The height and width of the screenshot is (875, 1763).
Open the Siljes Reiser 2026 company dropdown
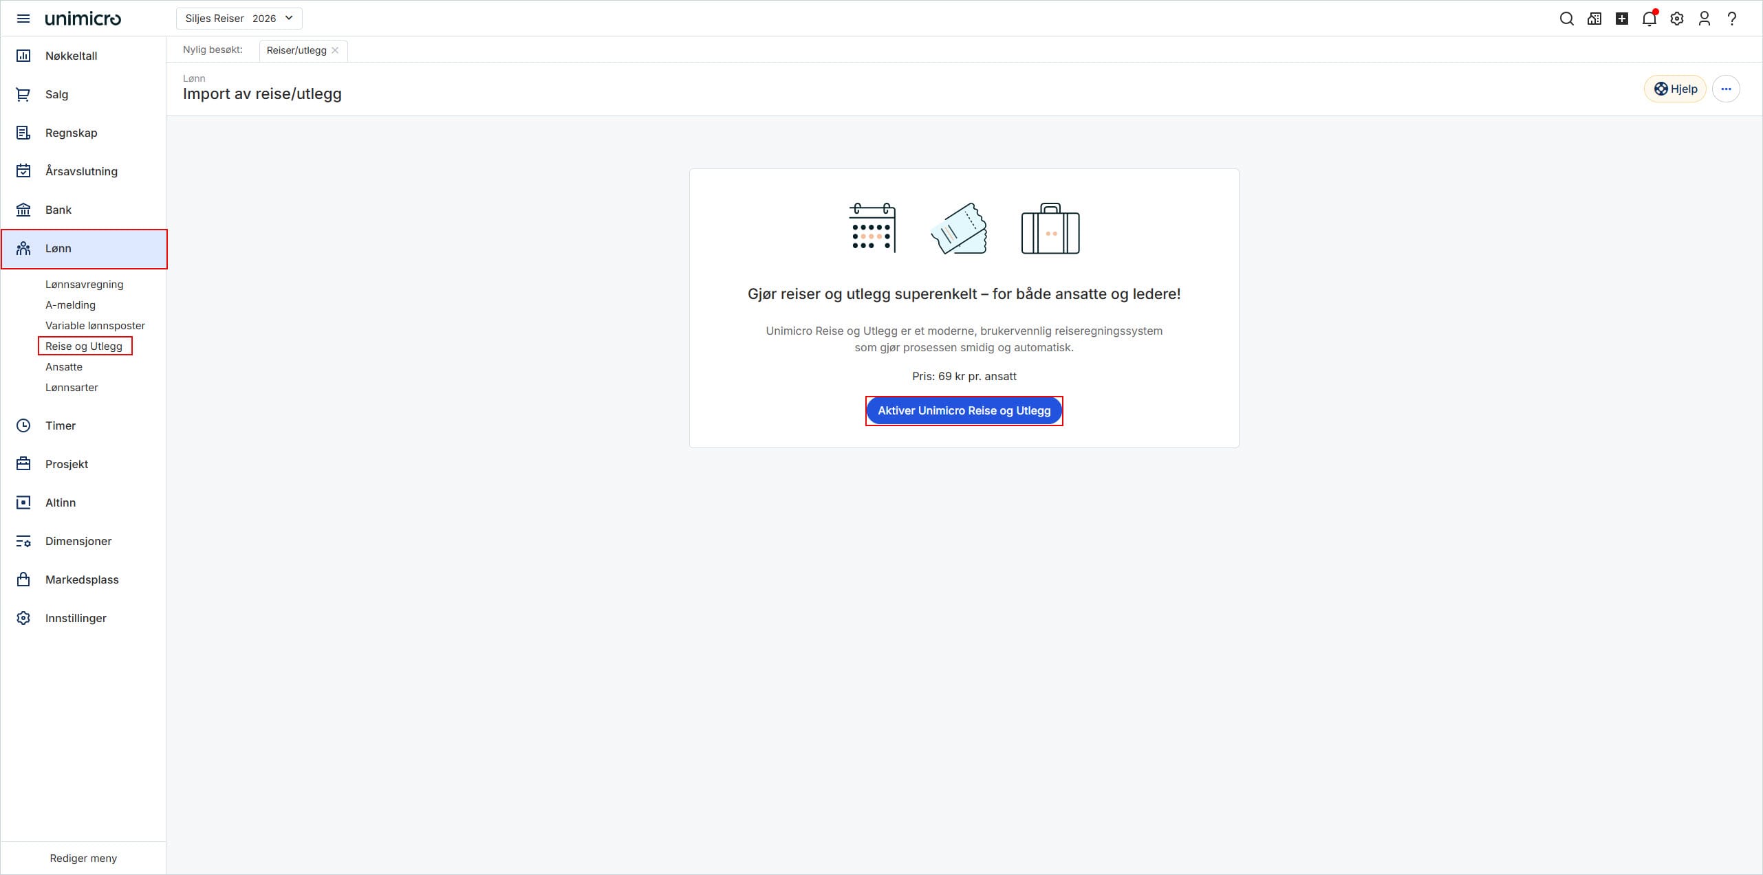[x=239, y=19]
